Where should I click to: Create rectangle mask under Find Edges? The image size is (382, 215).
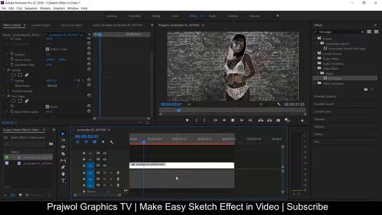[x=20, y=101]
